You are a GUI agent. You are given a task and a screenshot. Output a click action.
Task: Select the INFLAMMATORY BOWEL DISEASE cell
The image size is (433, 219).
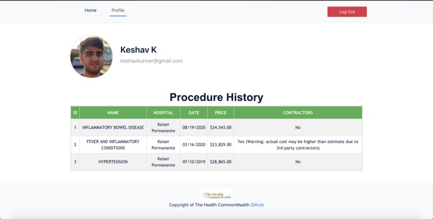coord(113,128)
